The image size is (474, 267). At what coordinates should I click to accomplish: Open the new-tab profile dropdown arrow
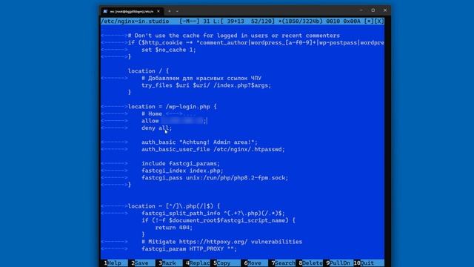[177, 11]
